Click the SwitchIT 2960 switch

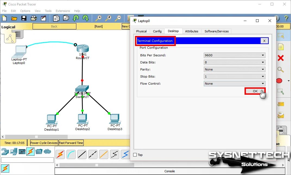click(82, 88)
